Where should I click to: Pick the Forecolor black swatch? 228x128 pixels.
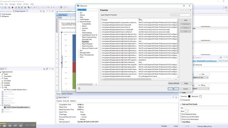(x=189, y=96)
